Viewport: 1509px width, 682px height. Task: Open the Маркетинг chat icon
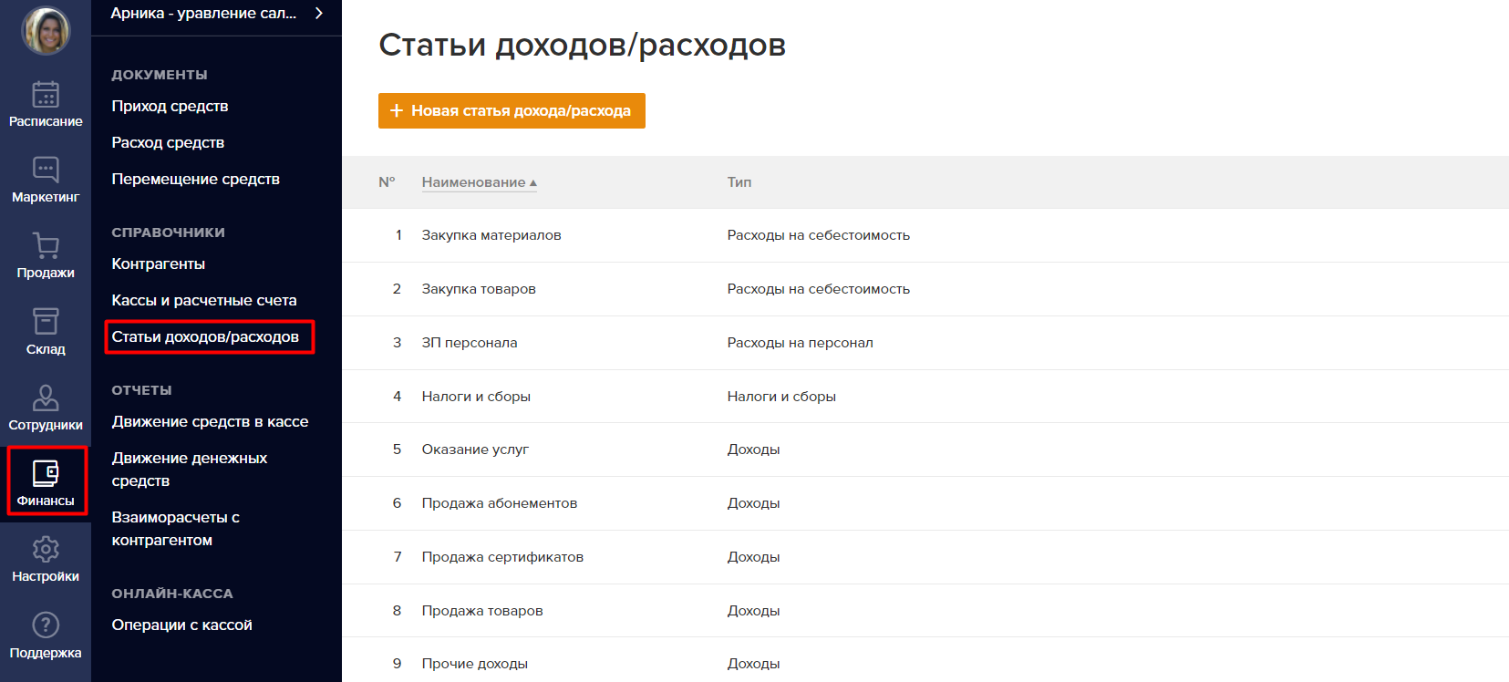pos(46,170)
